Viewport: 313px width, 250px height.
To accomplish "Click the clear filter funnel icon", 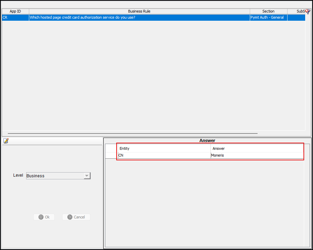I will point(308,12).
